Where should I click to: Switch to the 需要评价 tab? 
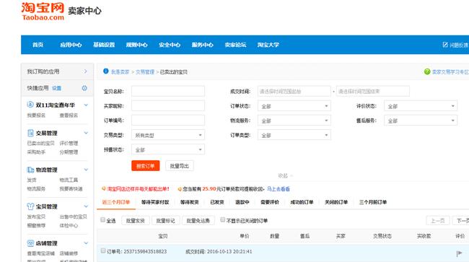coord(270,202)
